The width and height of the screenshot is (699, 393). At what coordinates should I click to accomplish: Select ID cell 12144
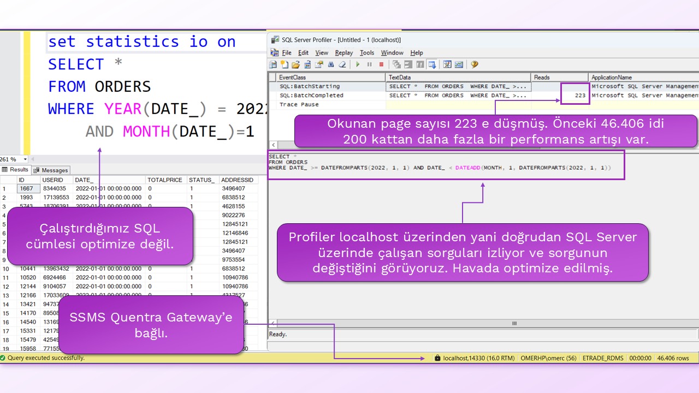click(x=28, y=287)
